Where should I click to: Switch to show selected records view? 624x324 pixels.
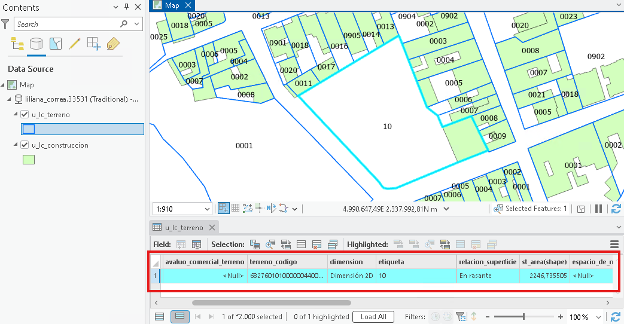click(x=180, y=316)
